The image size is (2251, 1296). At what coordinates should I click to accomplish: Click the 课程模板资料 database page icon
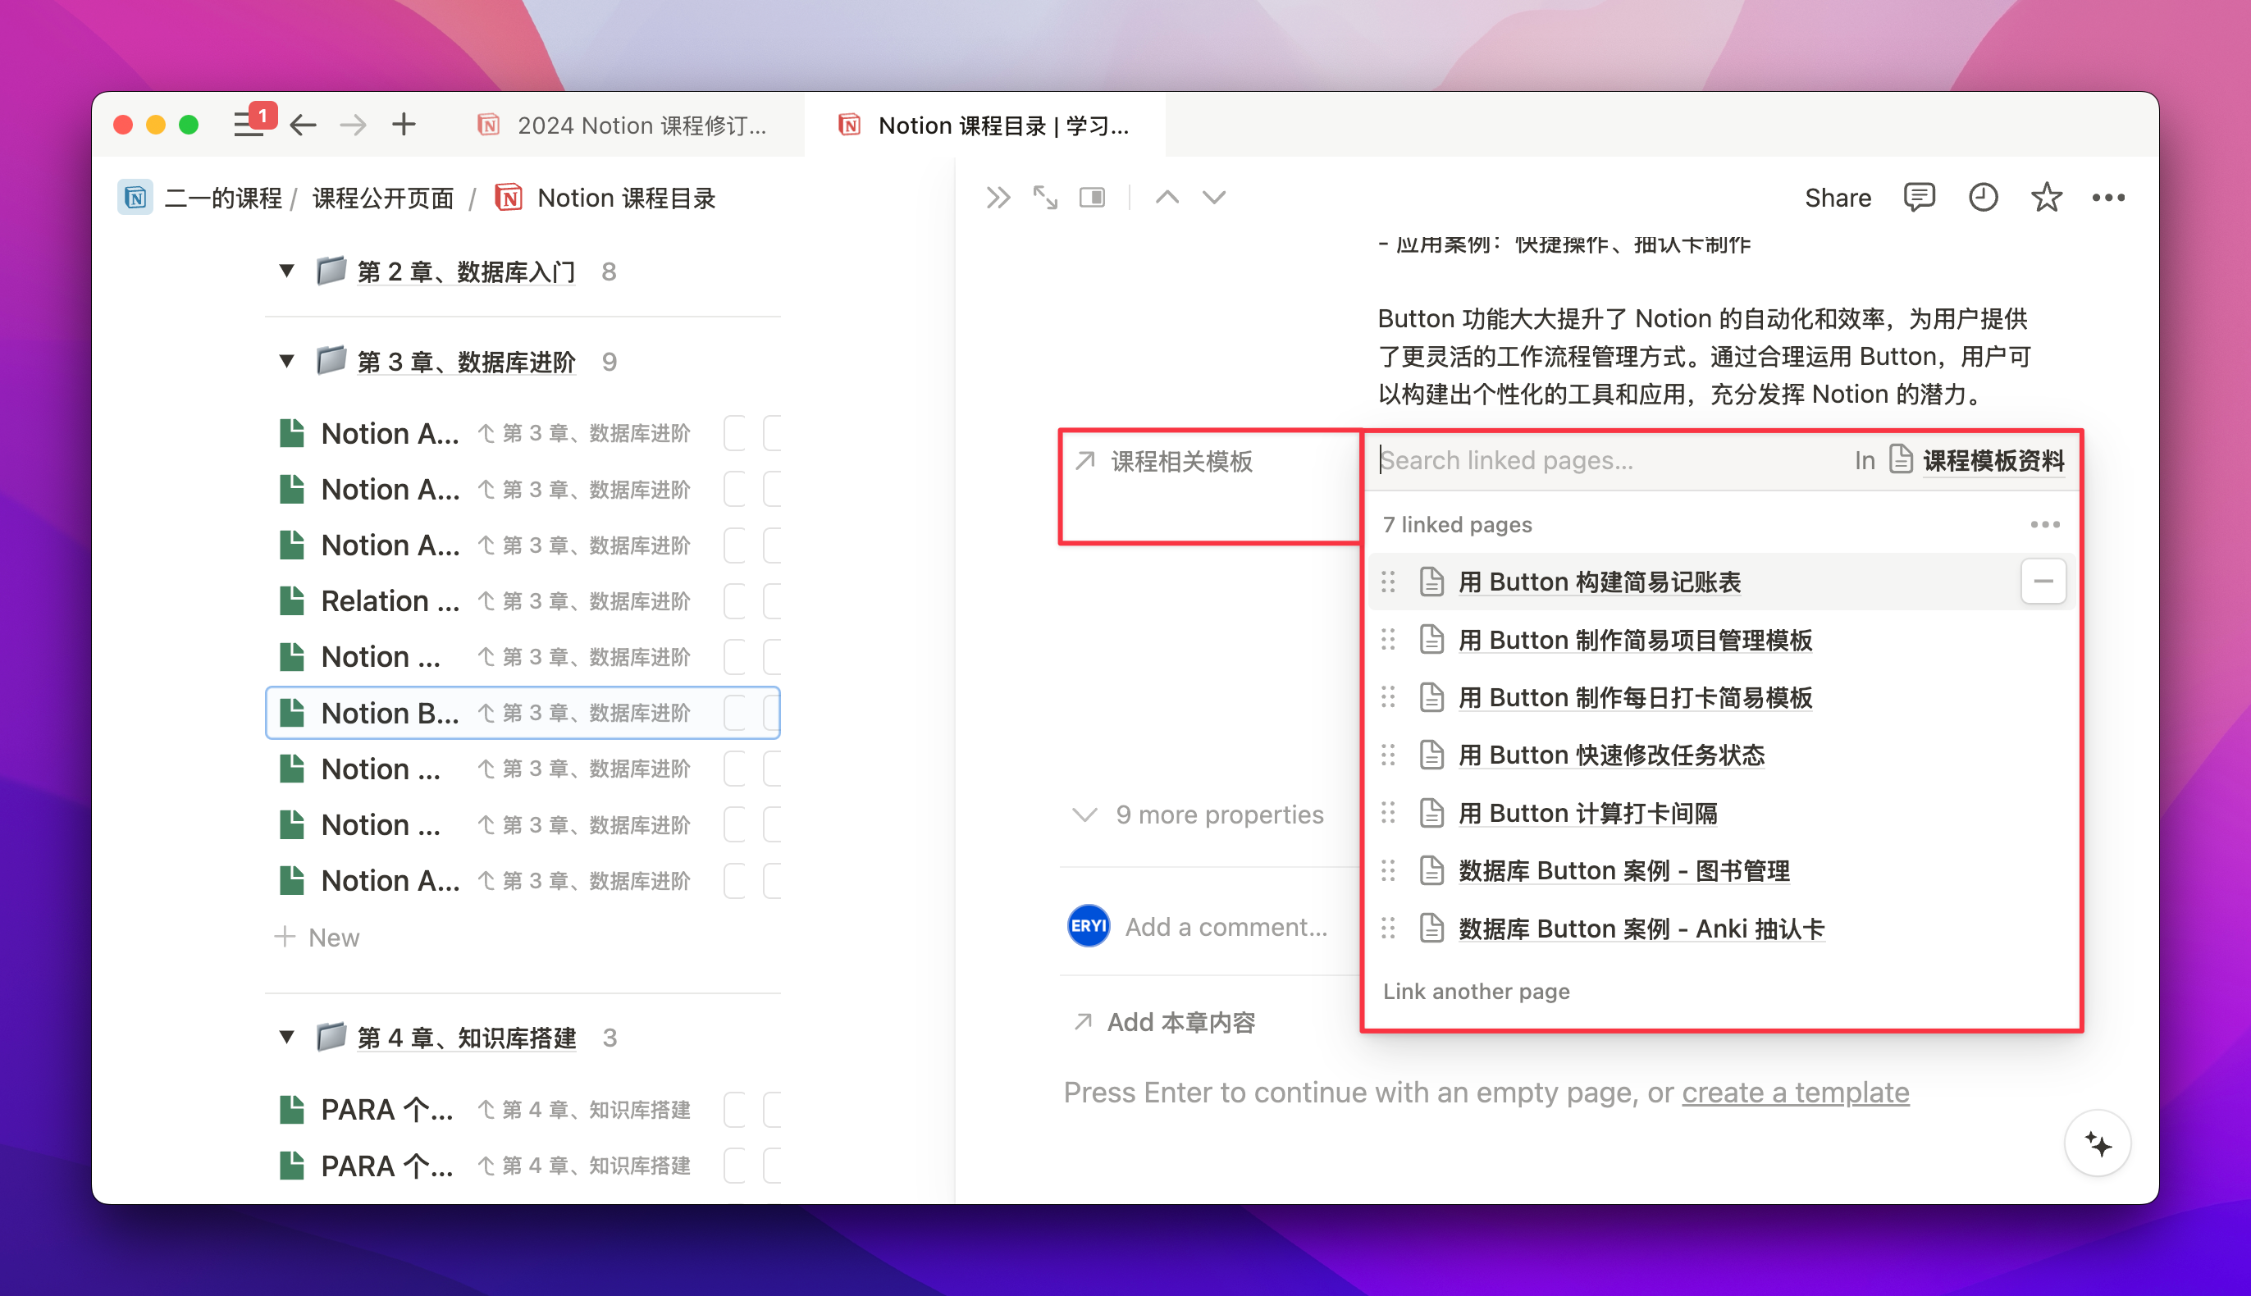click(x=1901, y=459)
